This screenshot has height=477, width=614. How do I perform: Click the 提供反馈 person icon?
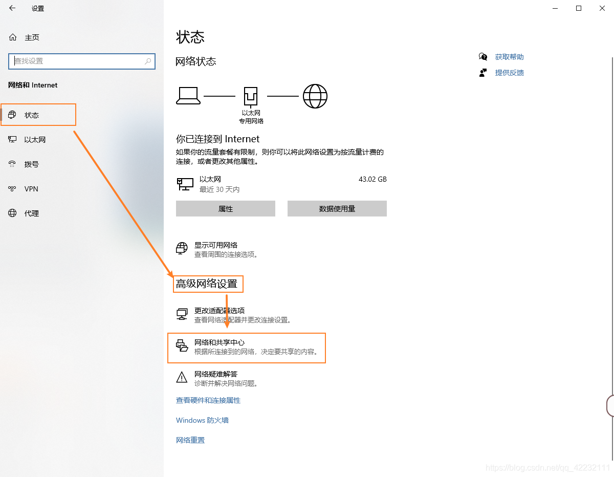pos(483,73)
